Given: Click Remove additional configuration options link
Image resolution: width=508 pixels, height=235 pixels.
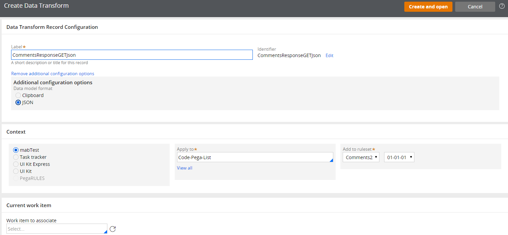Looking at the screenshot, I should (53, 74).
